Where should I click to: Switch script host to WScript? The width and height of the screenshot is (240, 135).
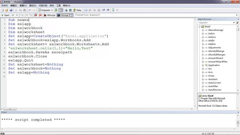click(x=49, y=15)
